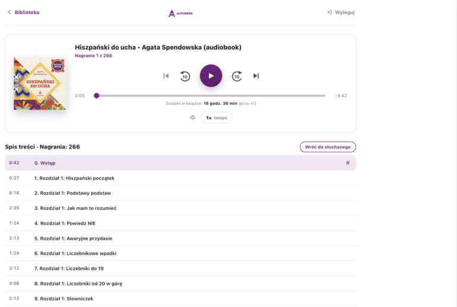The image size is (457, 307).
Task: Play 4. Rozdział 1: Powiedz NIE
Action: coord(180,223)
